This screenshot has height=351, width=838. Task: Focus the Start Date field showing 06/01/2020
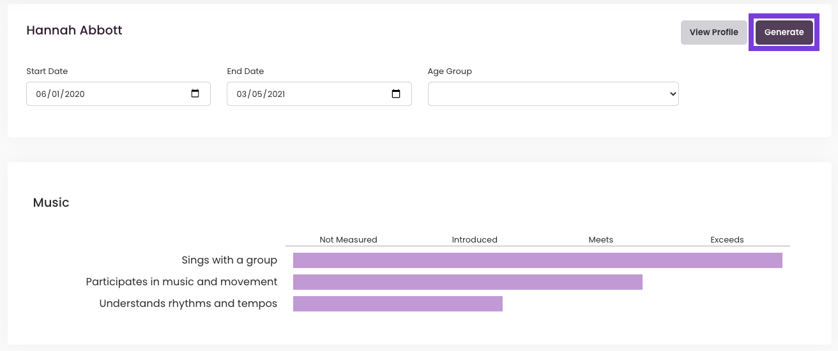[118, 94]
